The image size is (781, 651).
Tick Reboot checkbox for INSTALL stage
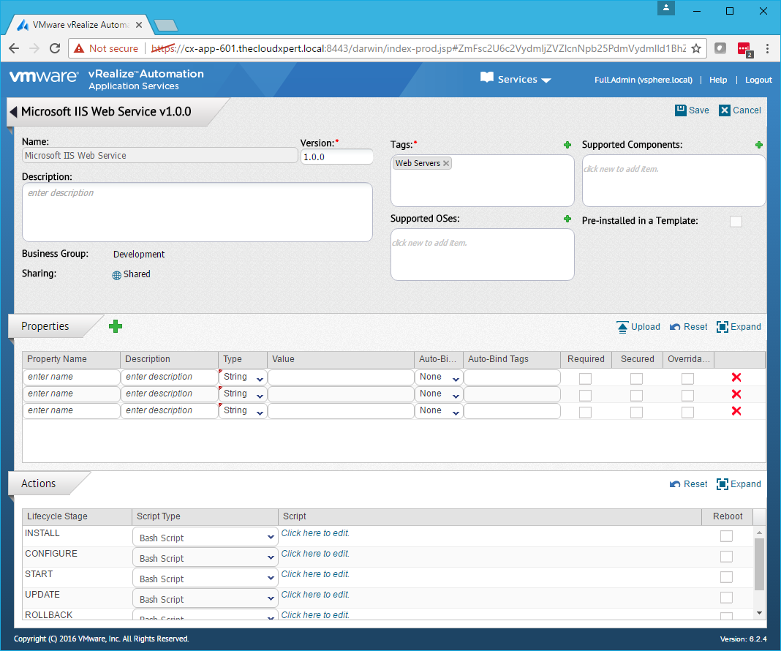point(726,536)
